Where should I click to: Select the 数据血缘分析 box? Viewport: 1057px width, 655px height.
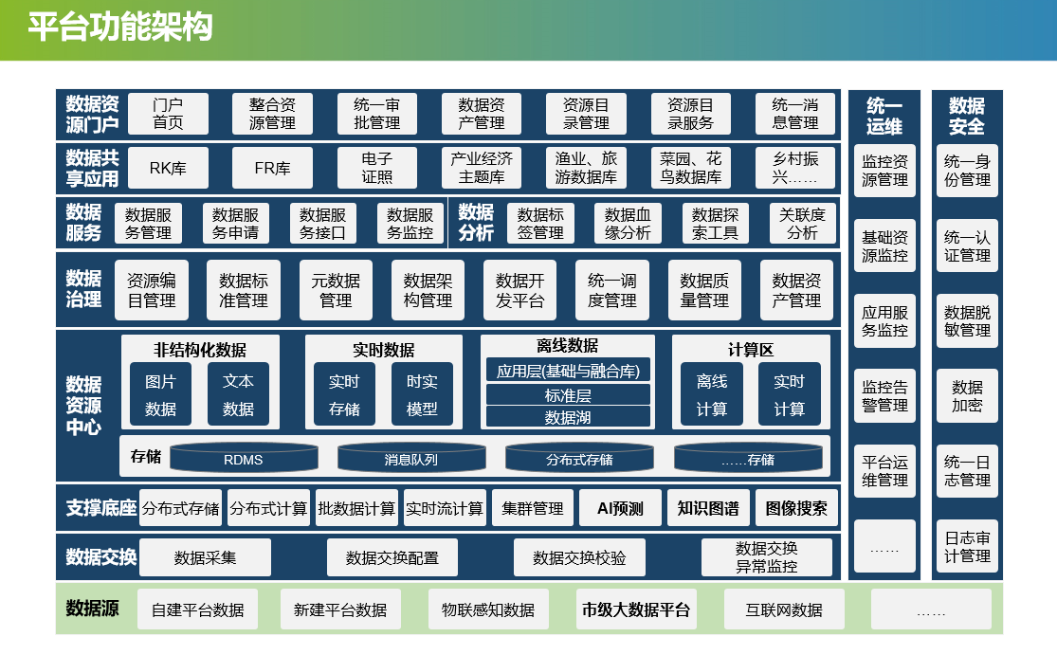pos(628,223)
